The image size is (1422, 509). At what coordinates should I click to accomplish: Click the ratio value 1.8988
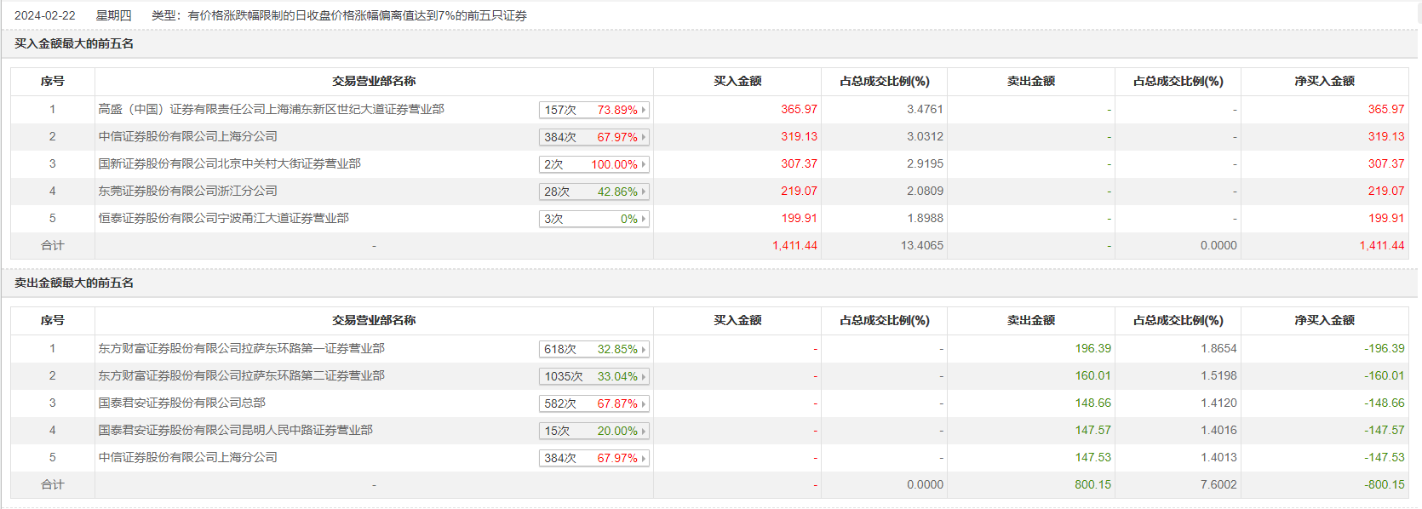coord(925,218)
